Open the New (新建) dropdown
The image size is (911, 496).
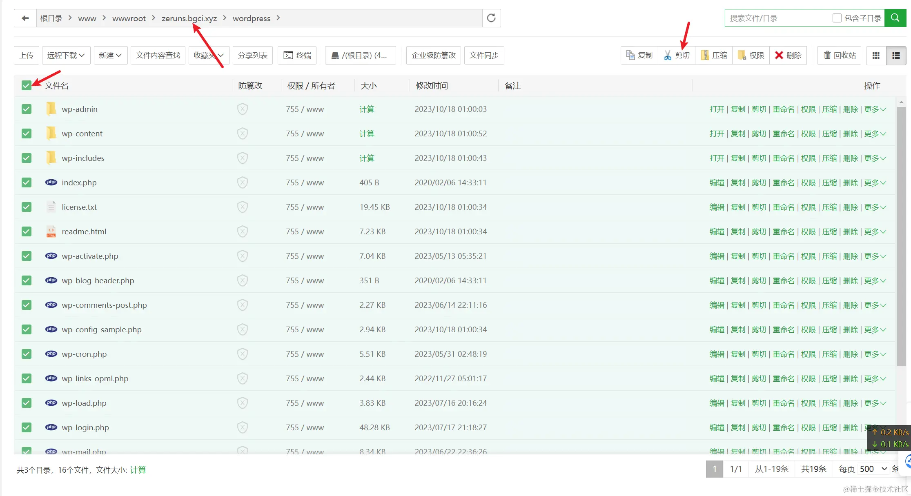click(x=111, y=56)
